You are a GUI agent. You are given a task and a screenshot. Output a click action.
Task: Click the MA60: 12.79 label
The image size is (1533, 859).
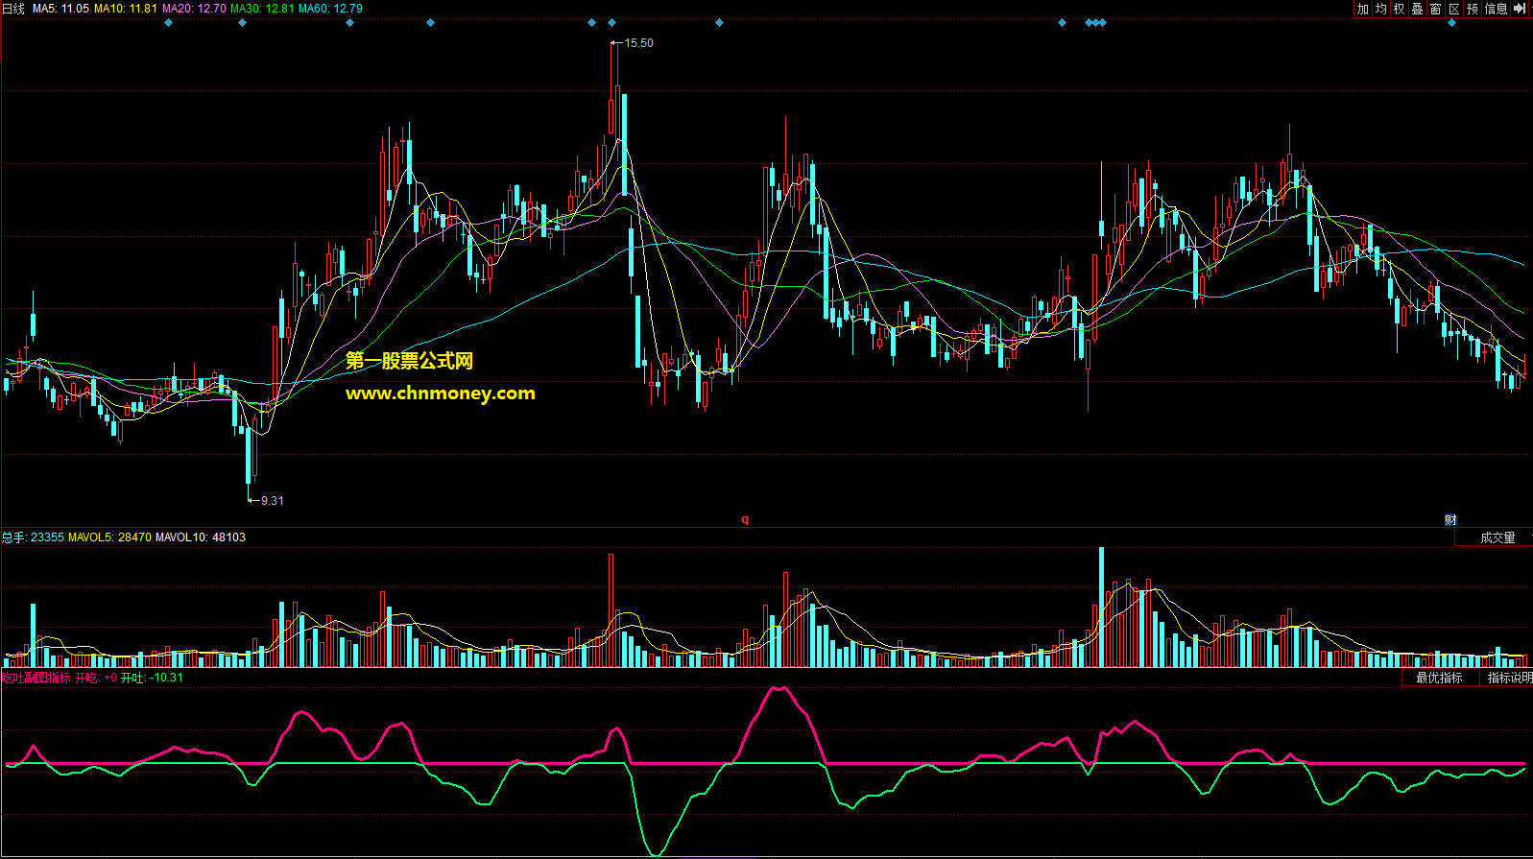tap(330, 9)
